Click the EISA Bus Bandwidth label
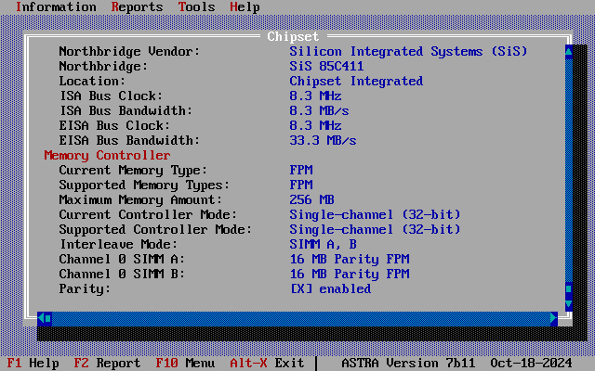The width and height of the screenshot is (595, 371). point(129,140)
